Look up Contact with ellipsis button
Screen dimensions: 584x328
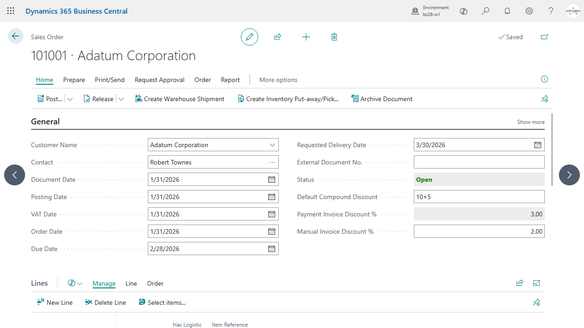click(272, 162)
